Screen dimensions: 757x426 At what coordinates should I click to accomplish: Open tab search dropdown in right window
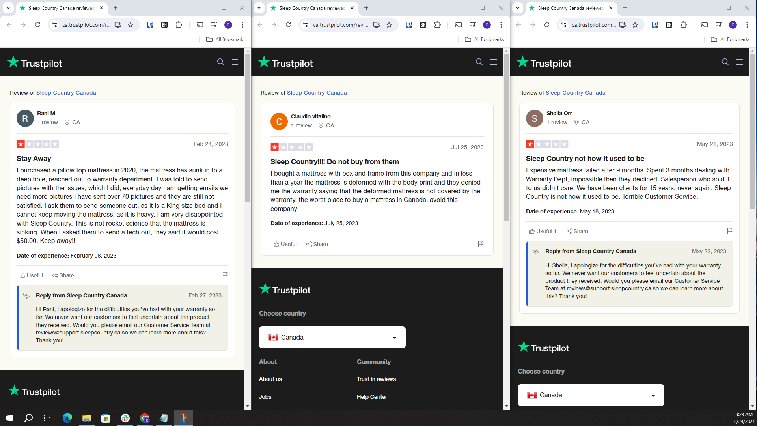coord(517,8)
